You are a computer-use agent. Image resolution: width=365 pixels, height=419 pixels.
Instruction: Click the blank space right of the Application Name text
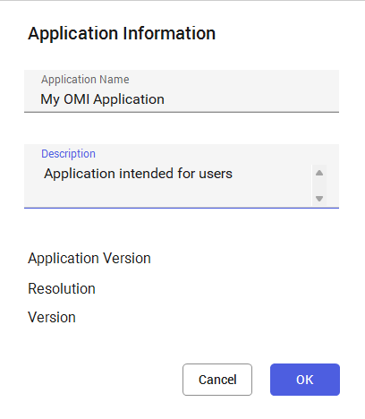[250, 99]
